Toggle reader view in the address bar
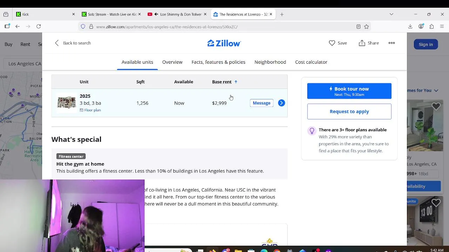The height and width of the screenshot is (252, 449). [x=358, y=27]
